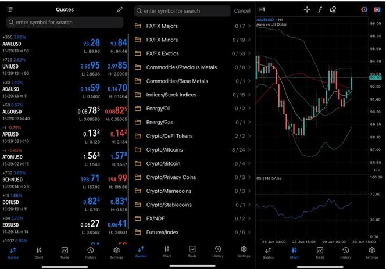This screenshot has width=386, height=269.
Task: Open the list menu icon in Quotes header
Action: [x=10, y=9]
